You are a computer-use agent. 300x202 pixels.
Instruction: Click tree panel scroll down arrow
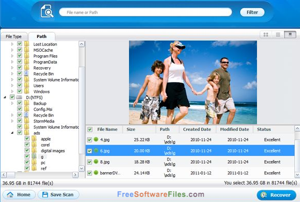click(x=81, y=169)
